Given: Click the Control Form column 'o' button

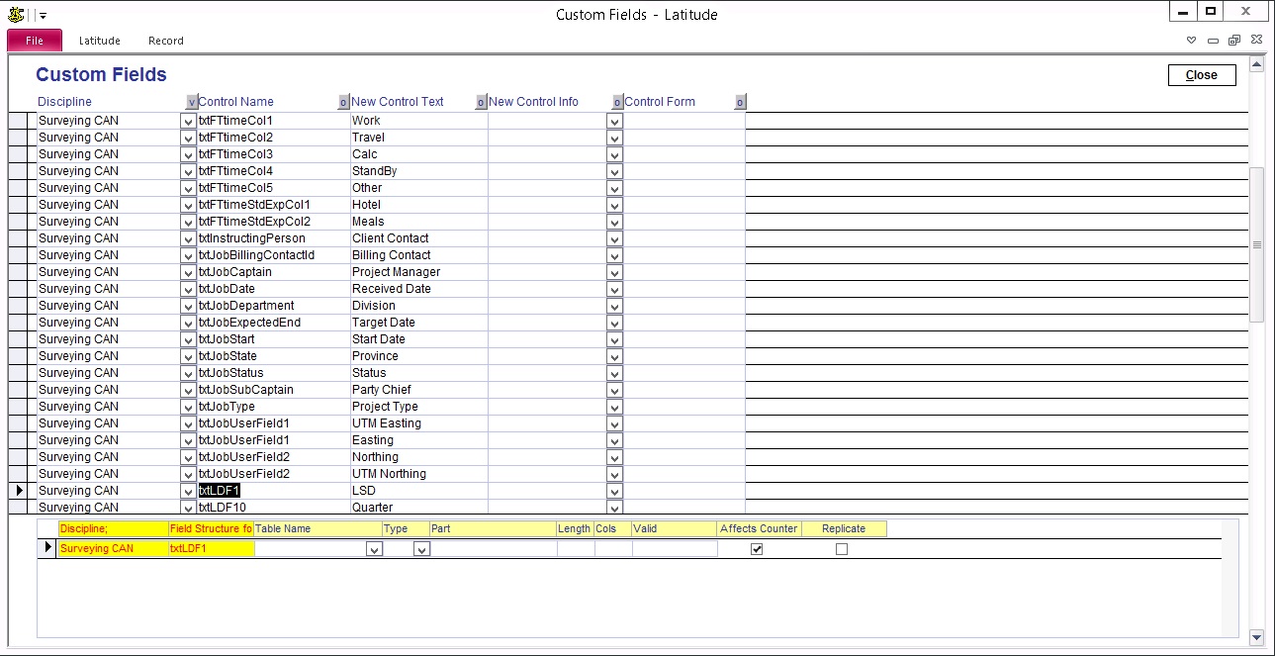Looking at the screenshot, I should [740, 102].
